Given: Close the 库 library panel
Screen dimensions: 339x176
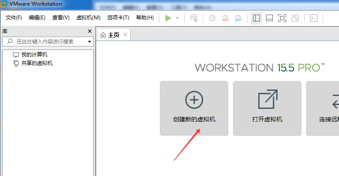Looking at the screenshot, I should coord(90,31).
